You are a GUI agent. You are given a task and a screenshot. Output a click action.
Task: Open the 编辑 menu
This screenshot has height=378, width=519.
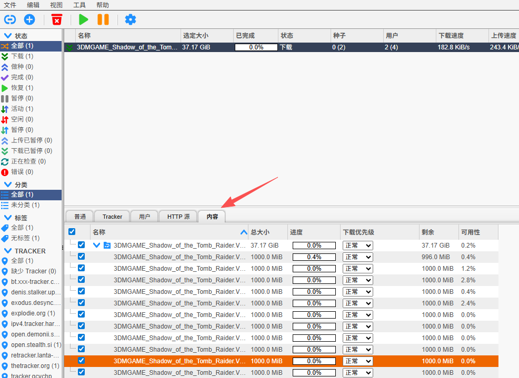pyautogui.click(x=33, y=5)
